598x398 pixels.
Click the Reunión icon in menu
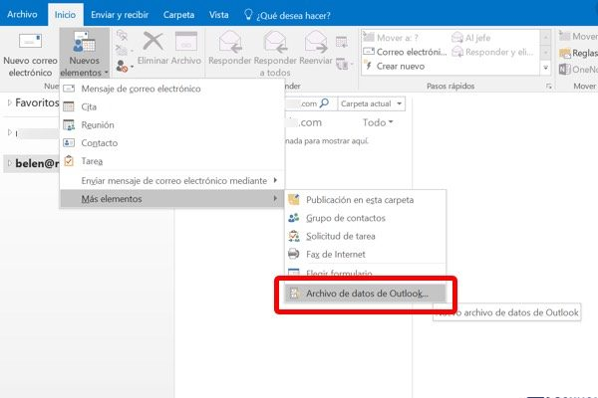(x=69, y=125)
